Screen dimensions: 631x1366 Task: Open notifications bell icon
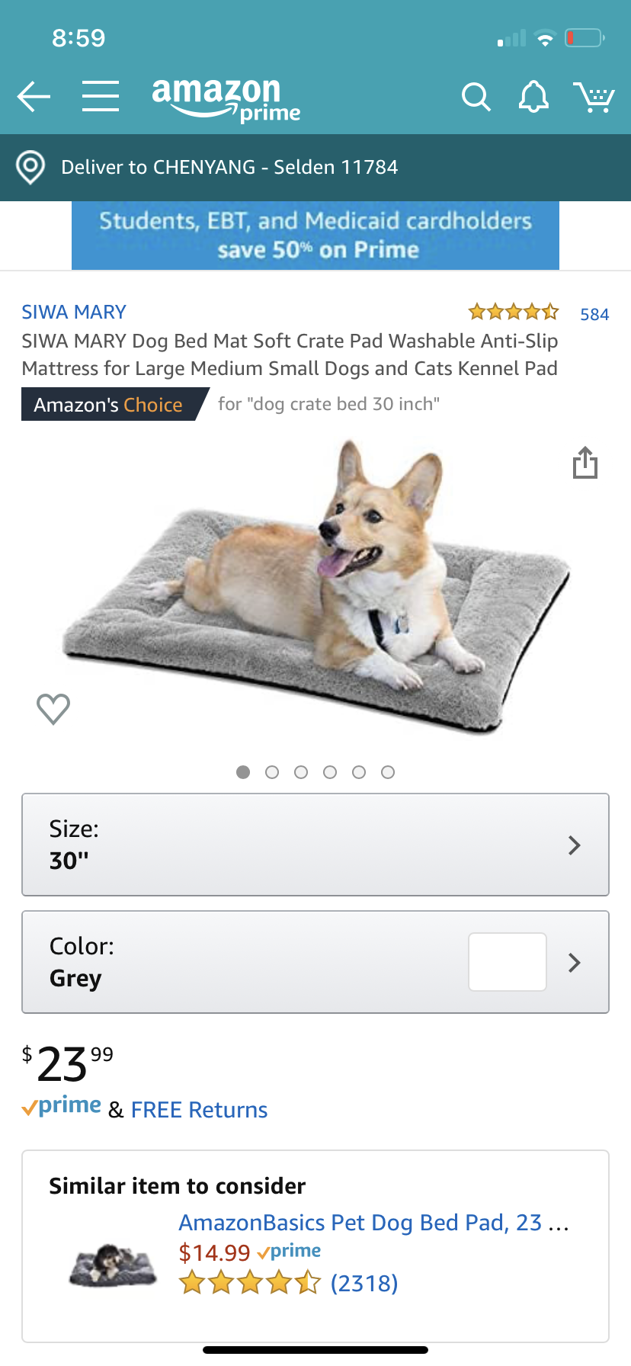[533, 97]
